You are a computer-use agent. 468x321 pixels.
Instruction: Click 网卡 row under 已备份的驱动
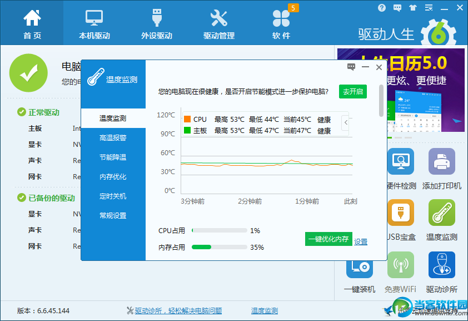pos(54,246)
